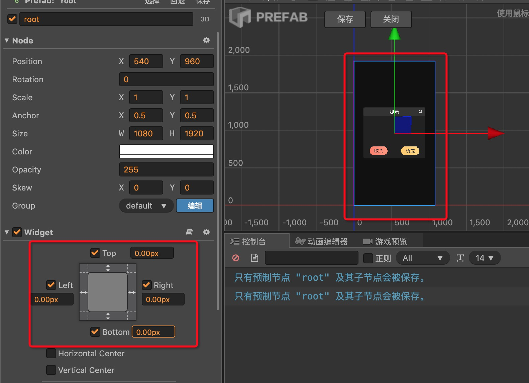529x383 pixels.
Task: Switch to the 控制台 tab
Action: (256, 241)
